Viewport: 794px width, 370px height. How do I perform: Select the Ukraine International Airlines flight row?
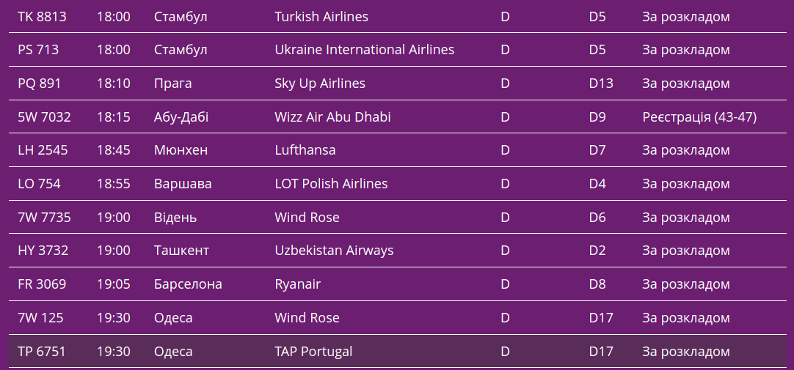click(364, 50)
